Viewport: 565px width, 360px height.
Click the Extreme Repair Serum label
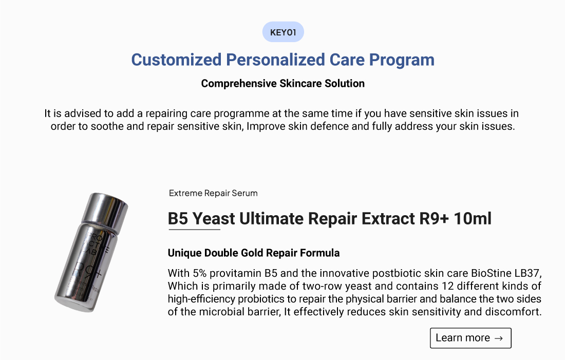[x=213, y=193]
